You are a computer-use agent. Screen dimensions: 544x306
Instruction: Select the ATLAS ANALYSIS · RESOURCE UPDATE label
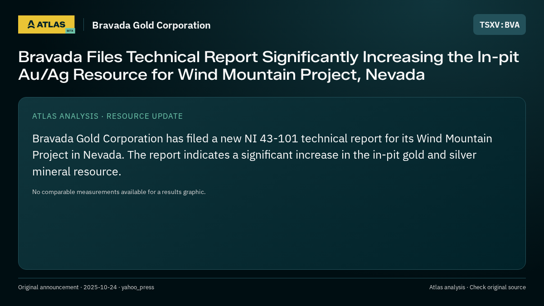(x=107, y=116)
